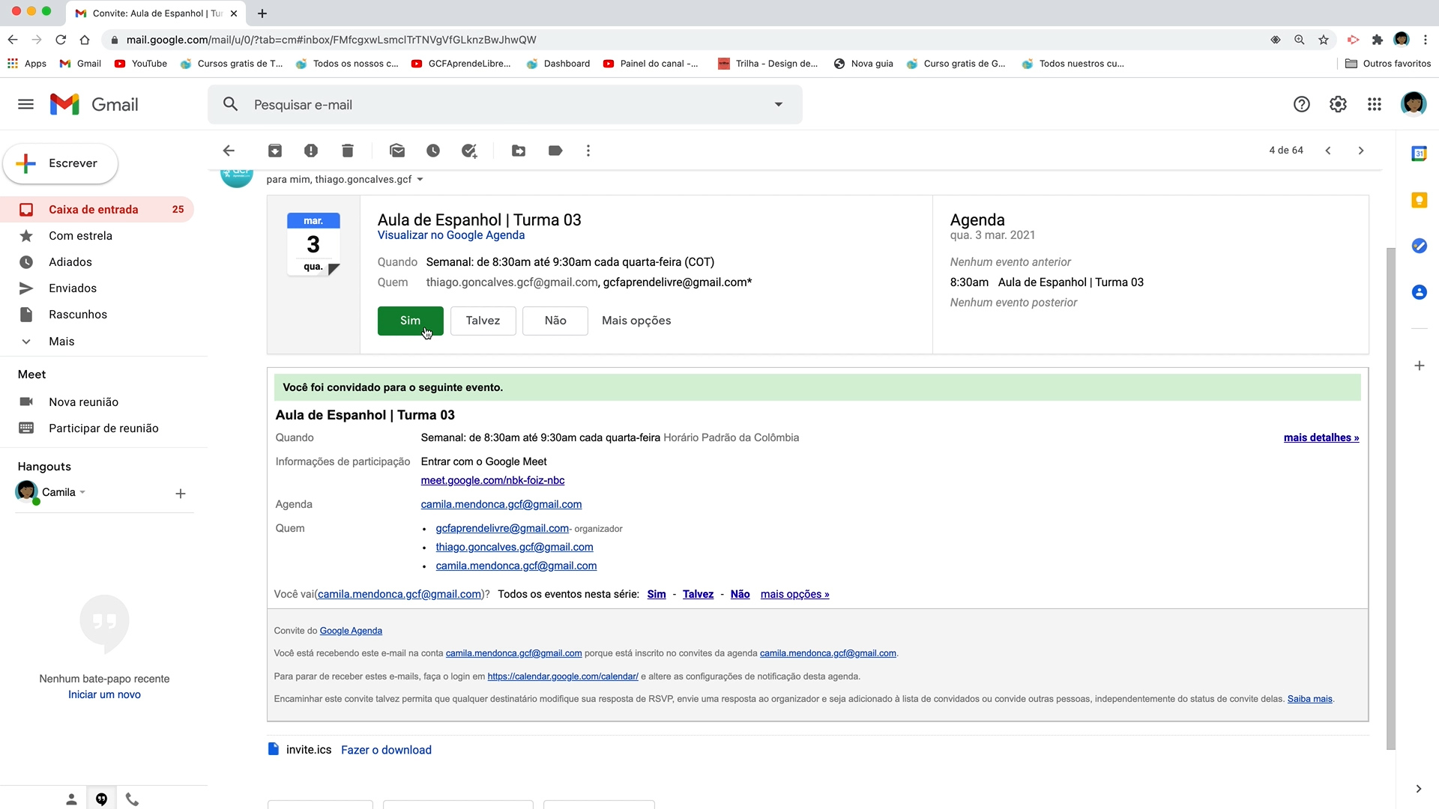The height and width of the screenshot is (809, 1439).
Task: Open Camila Hangouts status dropdown
Action: (82, 493)
